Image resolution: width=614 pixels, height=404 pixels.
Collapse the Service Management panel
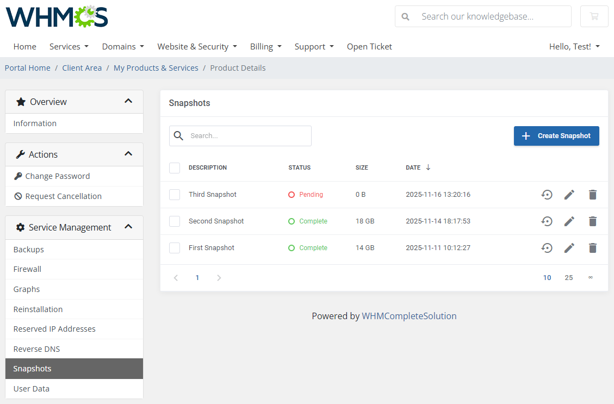point(128,227)
